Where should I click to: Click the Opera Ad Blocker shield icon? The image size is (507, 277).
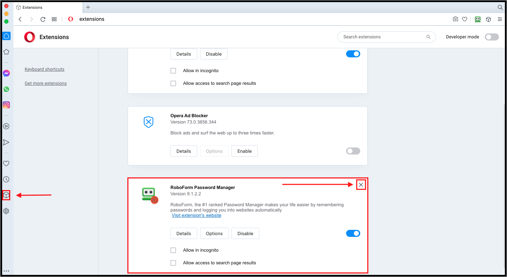149,122
